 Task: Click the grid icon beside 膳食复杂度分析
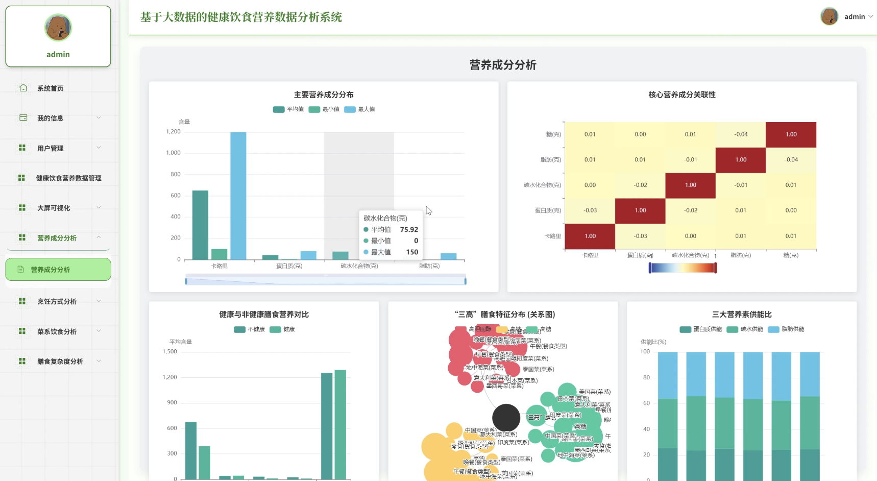tap(22, 361)
